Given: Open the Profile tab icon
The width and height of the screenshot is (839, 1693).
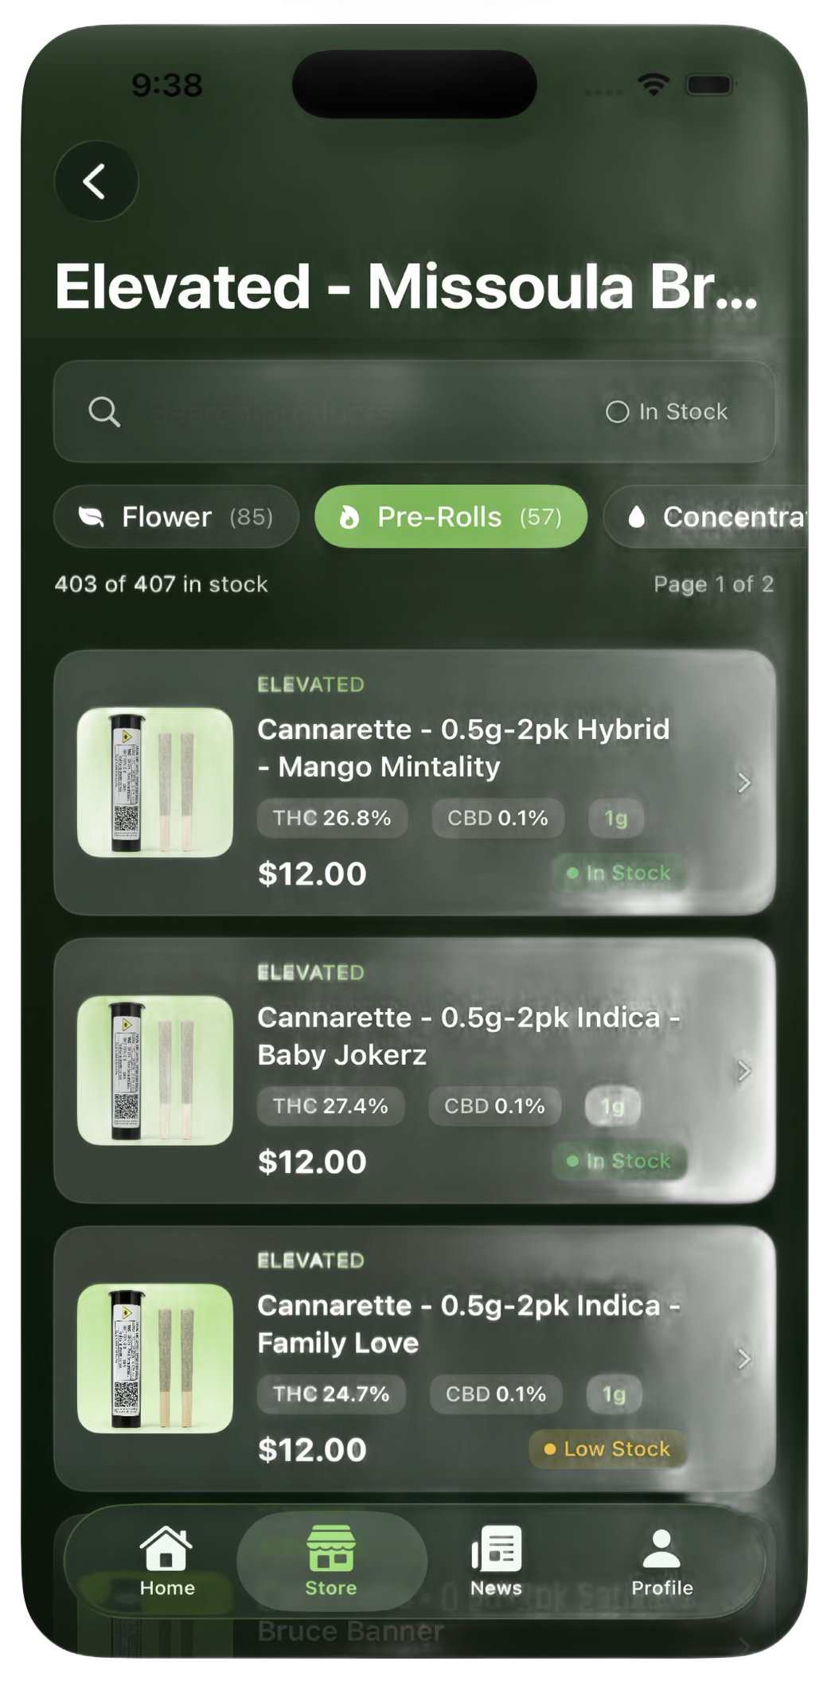Looking at the screenshot, I should point(661,1549).
